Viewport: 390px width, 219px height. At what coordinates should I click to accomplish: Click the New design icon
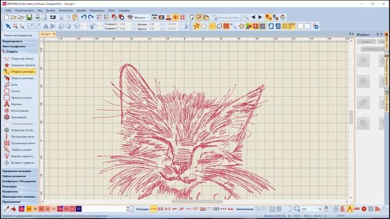click(x=7, y=18)
